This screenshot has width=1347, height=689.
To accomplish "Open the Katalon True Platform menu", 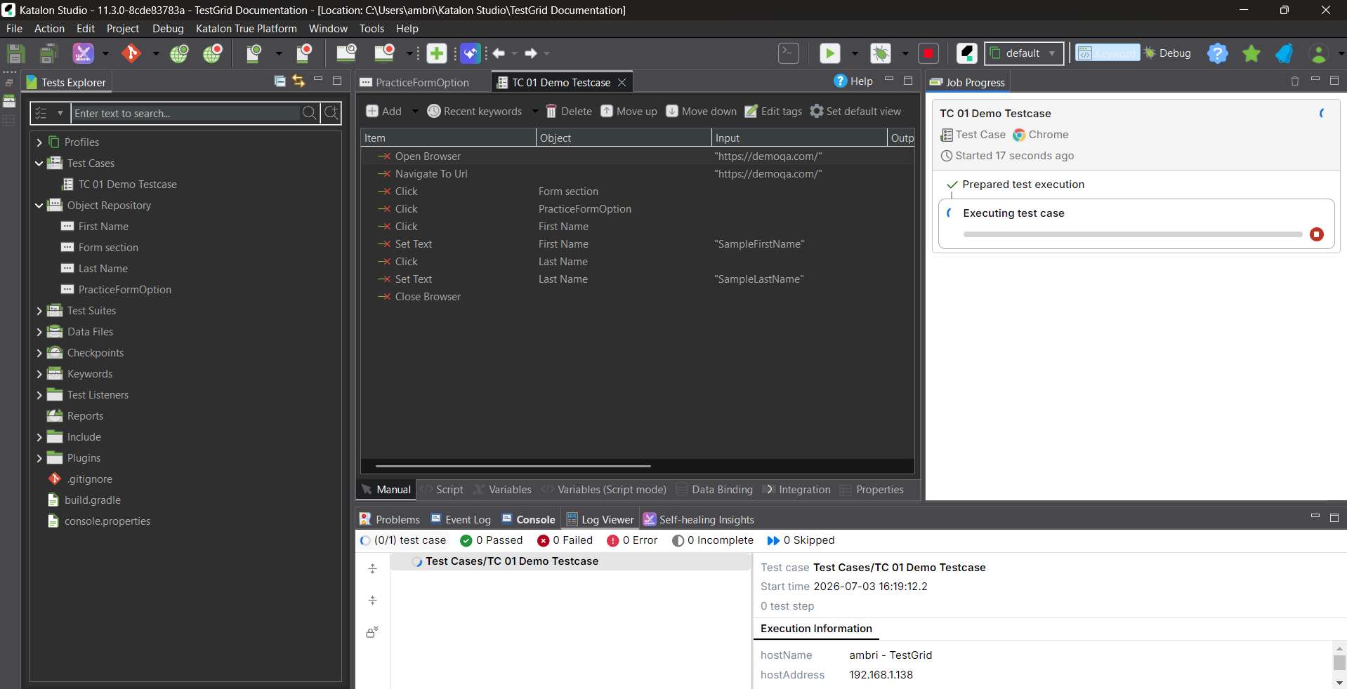I will pos(247,29).
